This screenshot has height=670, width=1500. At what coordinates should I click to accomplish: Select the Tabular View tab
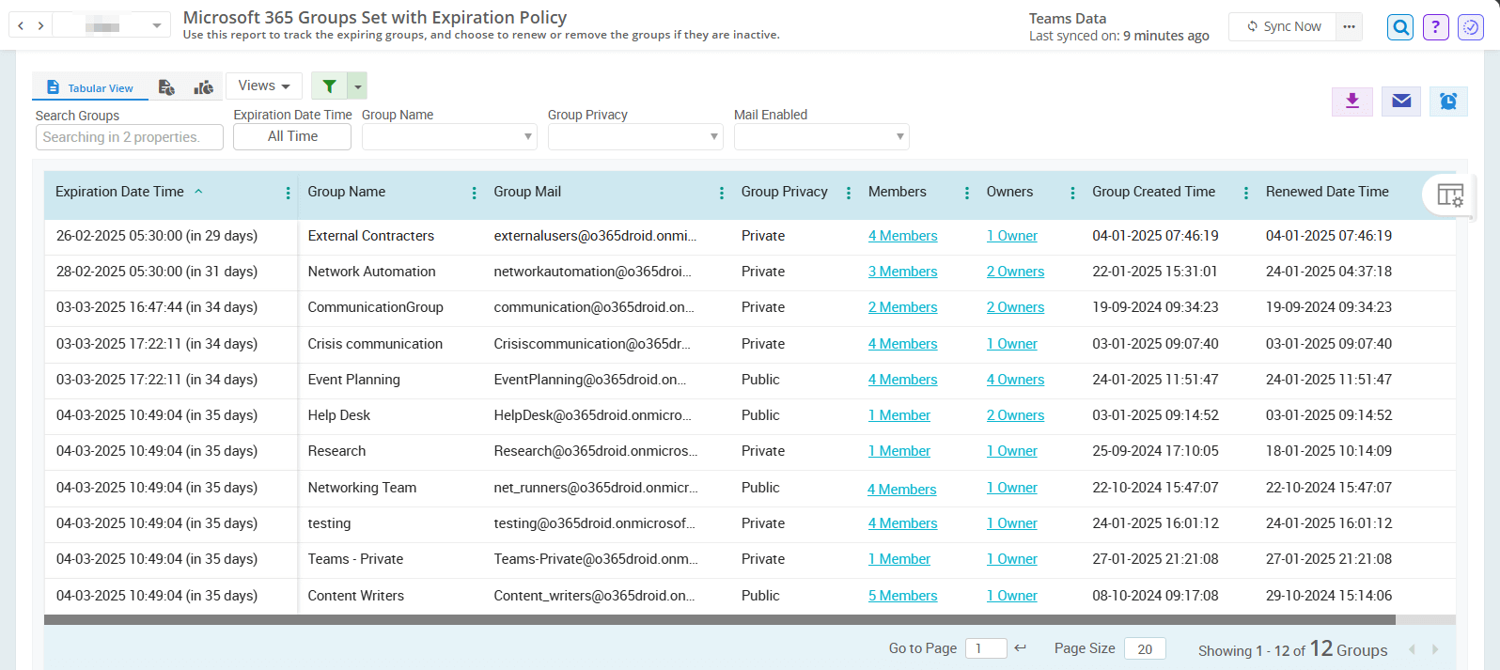click(x=90, y=87)
